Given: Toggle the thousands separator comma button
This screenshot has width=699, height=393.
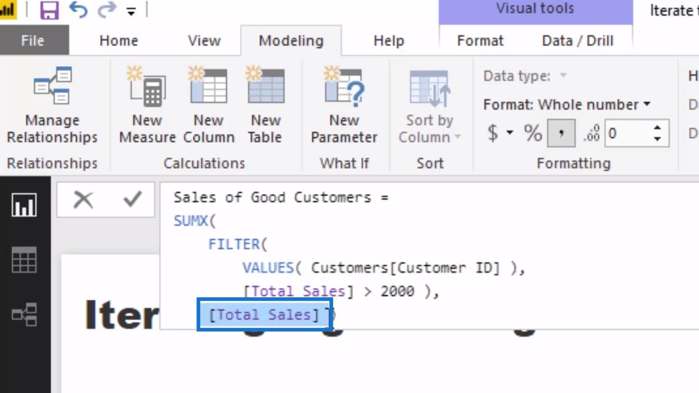Looking at the screenshot, I should [561, 133].
